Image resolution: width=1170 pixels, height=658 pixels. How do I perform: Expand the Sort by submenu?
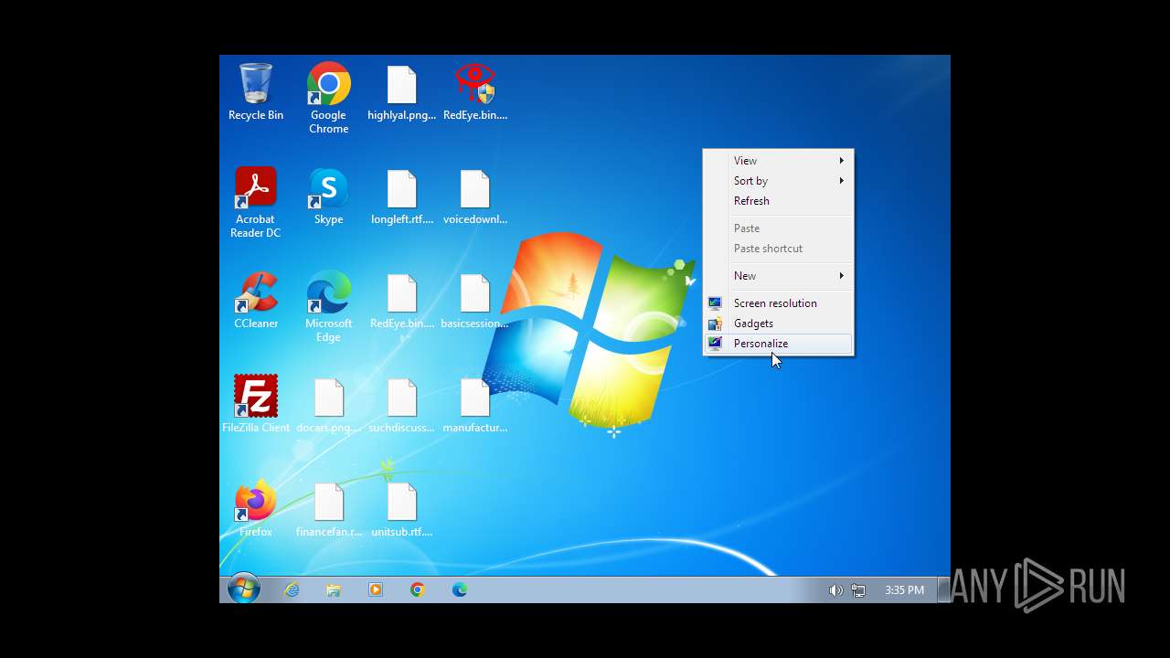[x=778, y=181]
